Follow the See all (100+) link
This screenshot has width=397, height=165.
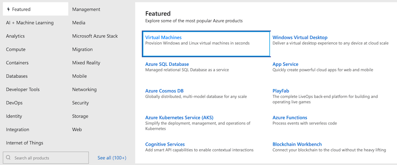(x=112, y=158)
